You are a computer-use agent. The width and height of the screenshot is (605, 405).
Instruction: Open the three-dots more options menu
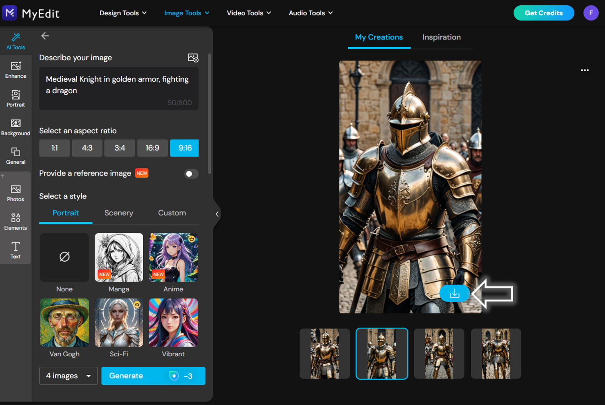[x=585, y=70]
